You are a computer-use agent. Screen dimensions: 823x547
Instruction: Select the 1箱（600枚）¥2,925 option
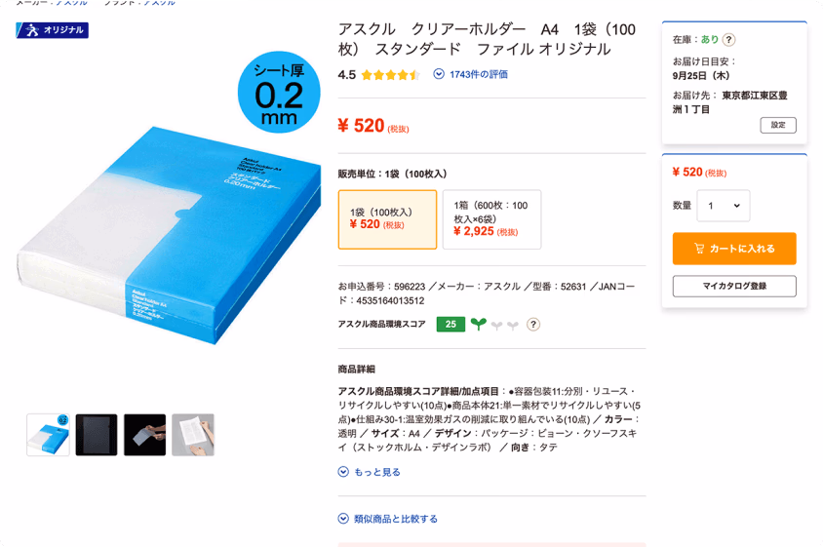pos(491,219)
